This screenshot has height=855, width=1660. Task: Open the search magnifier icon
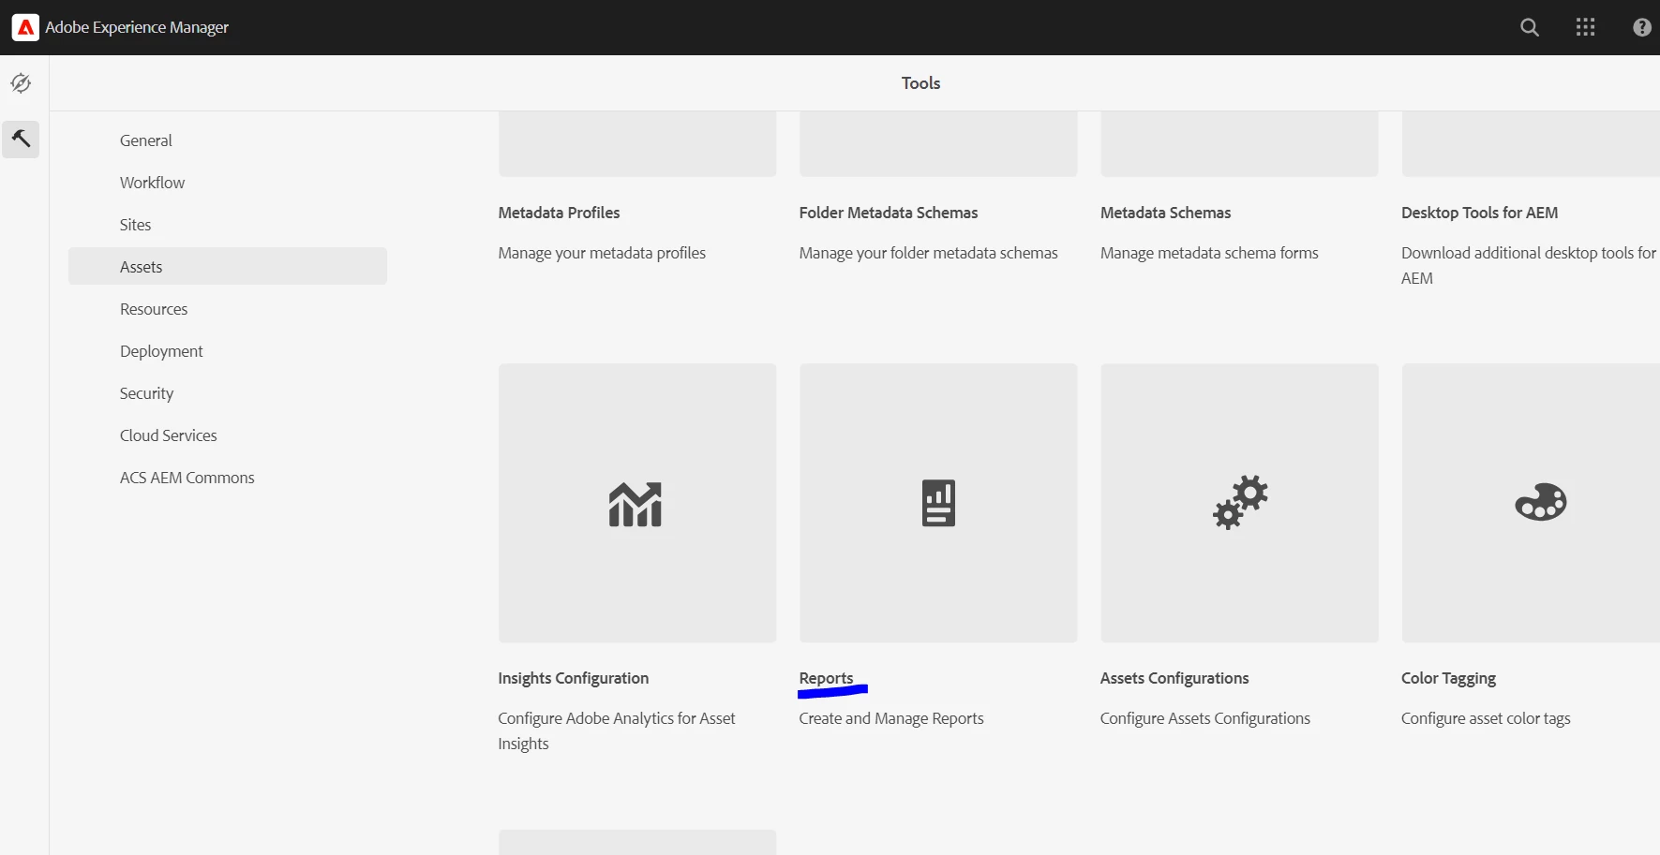tap(1530, 27)
